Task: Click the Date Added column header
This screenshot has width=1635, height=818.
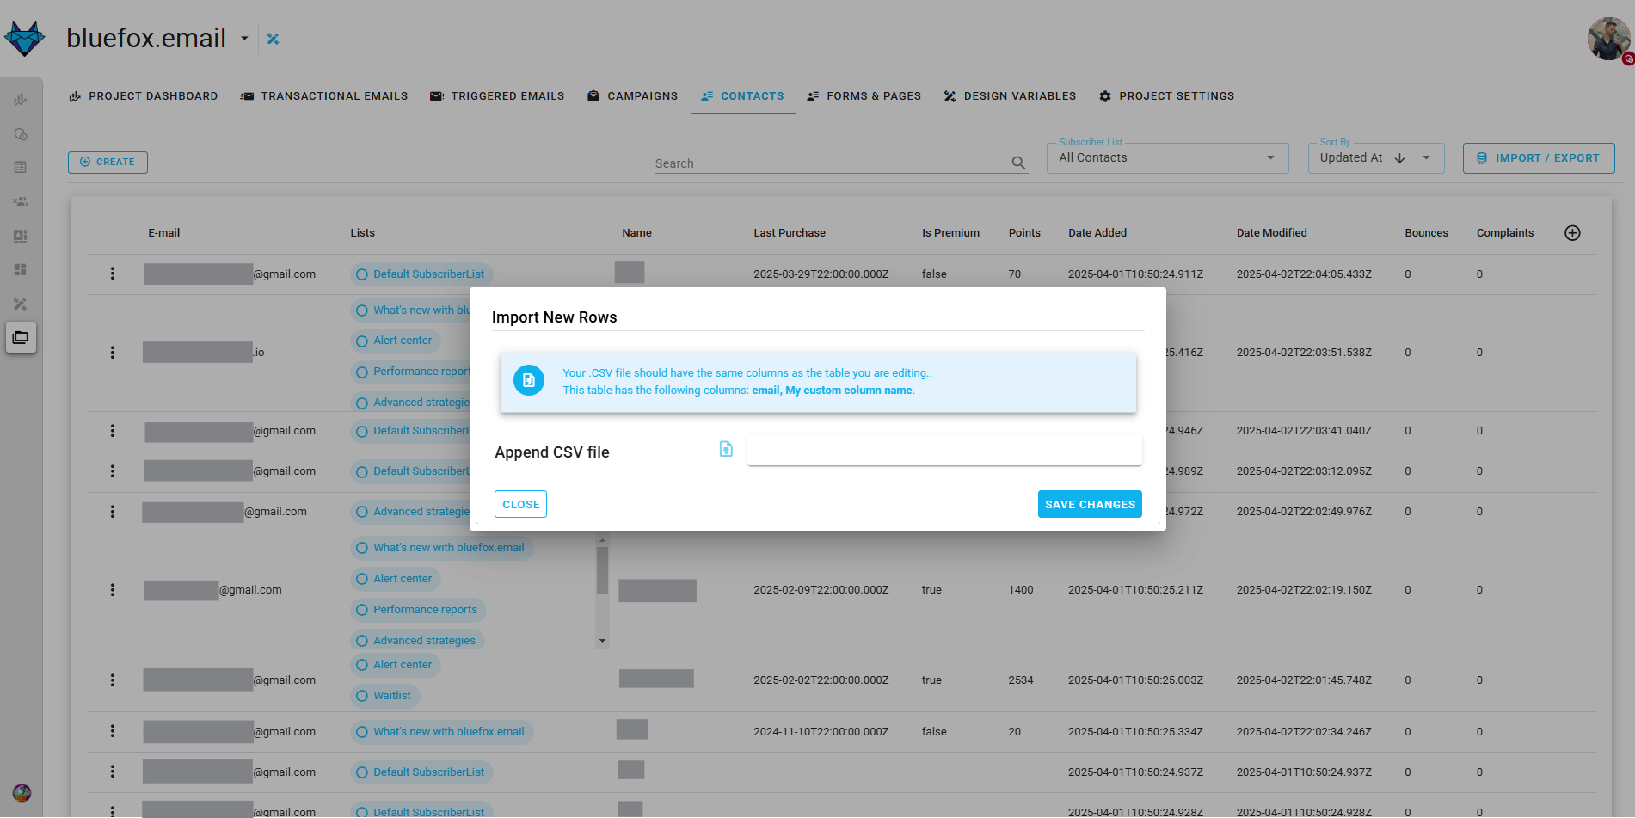Action: pos(1097,233)
